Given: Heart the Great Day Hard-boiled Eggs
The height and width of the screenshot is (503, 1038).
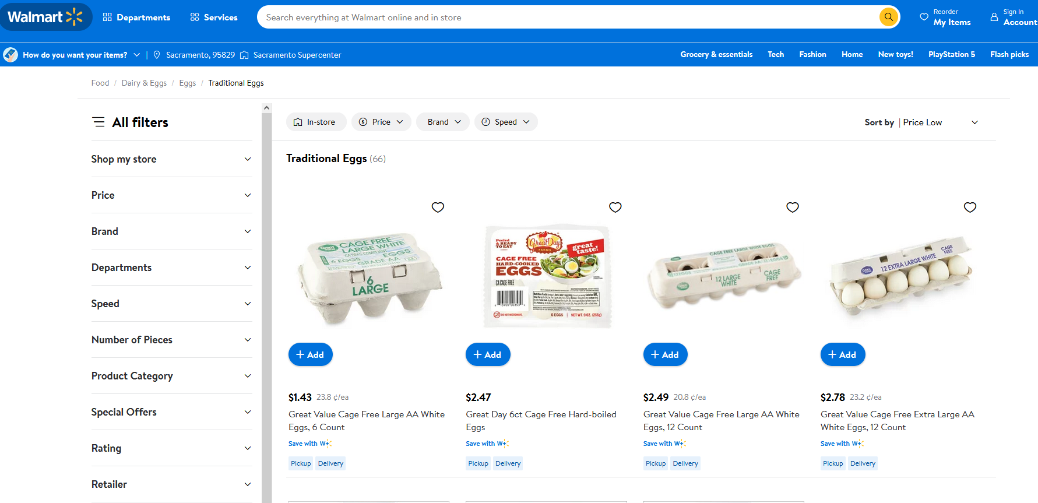Looking at the screenshot, I should tap(615, 207).
